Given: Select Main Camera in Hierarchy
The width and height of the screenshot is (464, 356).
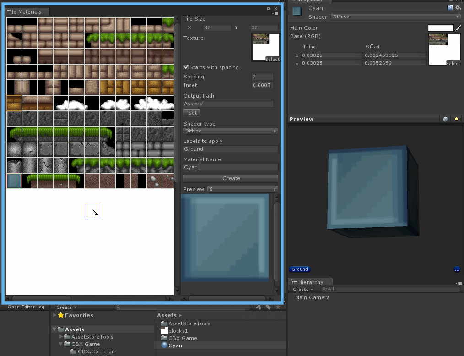Looking at the screenshot, I should (312, 297).
